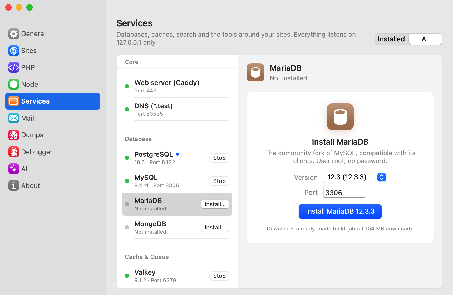The width and height of the screenshot is (453, 295).
Task: Open General settings gear icon
Action: (14, 34)
